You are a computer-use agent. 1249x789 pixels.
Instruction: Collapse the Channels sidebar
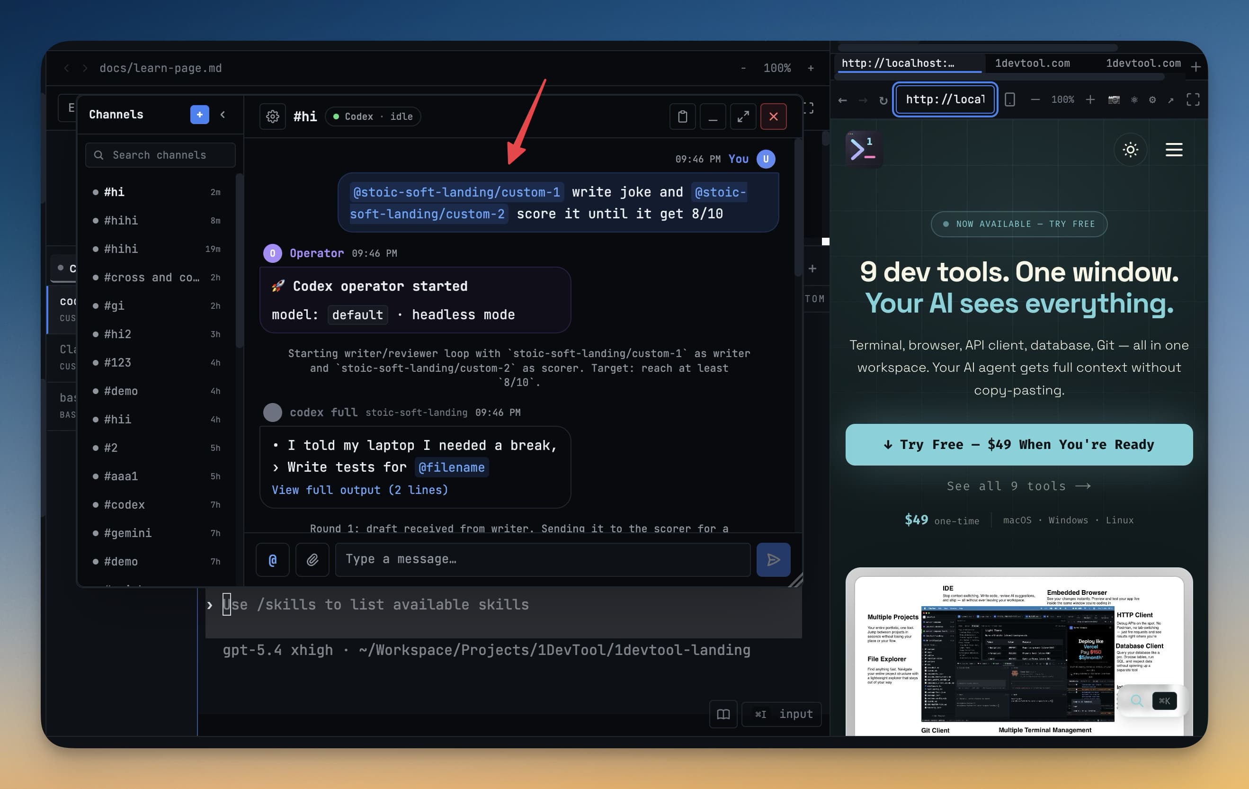click(223, 115)
